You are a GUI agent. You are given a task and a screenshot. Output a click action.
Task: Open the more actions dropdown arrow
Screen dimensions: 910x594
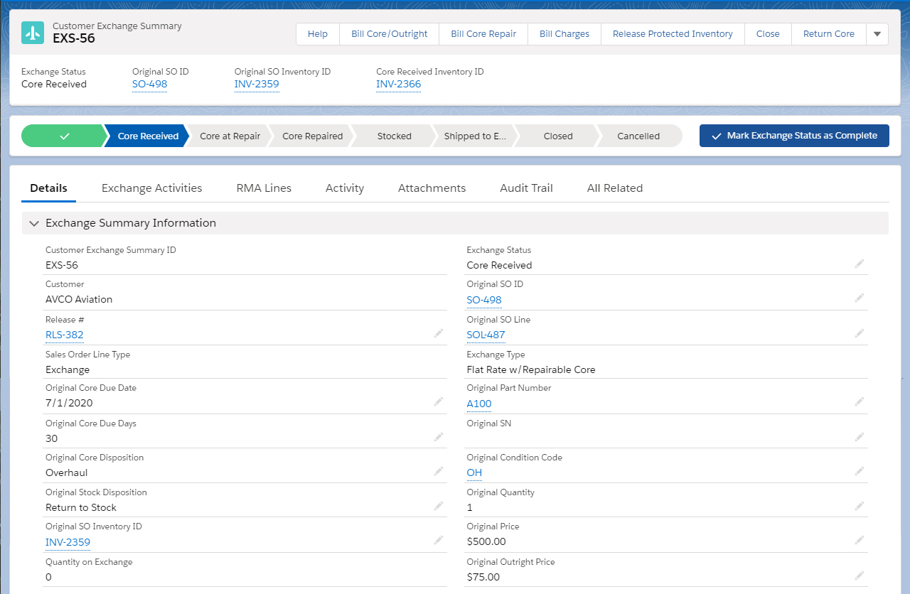(x=877, y=33)
